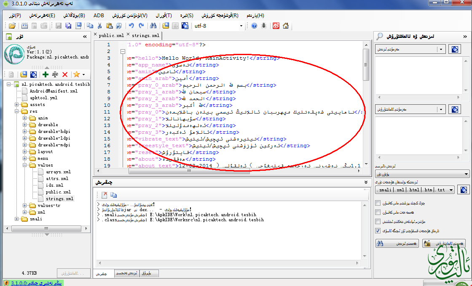Click the rename text-cursor icon in project toolbar
The width and height of the screenshot is (472, 286).
pos(55,74)
